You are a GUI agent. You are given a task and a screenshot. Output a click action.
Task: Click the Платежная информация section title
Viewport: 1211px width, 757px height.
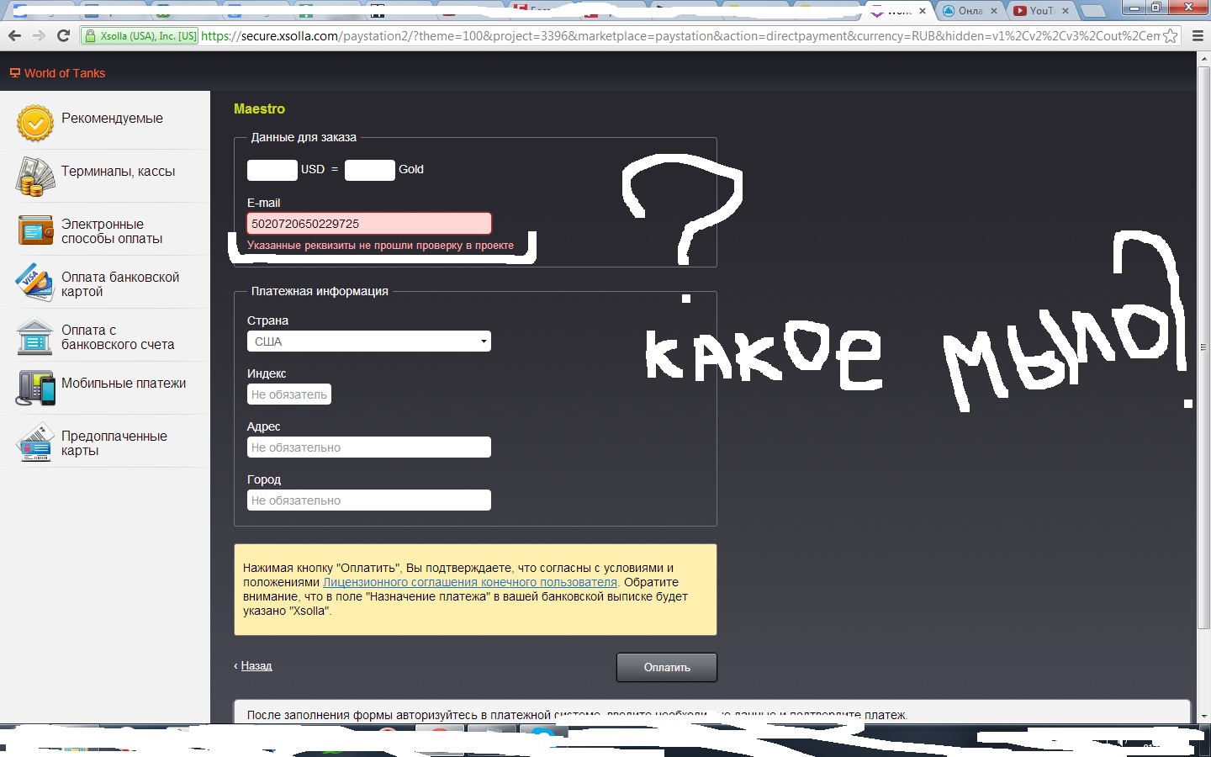(320, 291)
